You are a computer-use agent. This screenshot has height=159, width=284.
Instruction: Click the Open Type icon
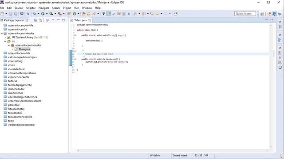(x=83, y=14)
